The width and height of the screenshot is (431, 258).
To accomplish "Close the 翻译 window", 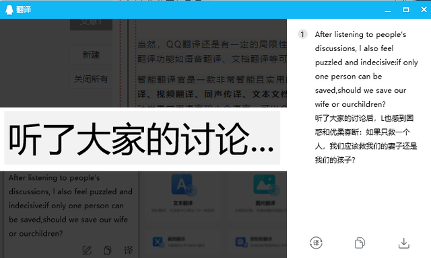I will 424,9.
